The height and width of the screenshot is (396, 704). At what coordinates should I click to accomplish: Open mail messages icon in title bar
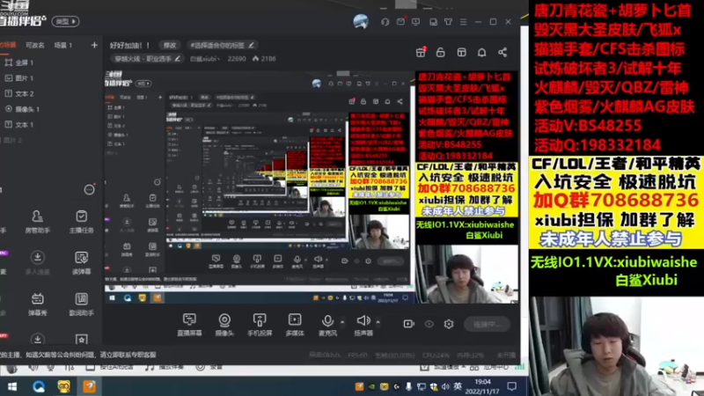[x=400, y=21]
